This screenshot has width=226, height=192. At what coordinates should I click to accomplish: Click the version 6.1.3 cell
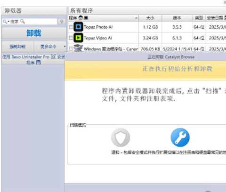click(177, 38)
